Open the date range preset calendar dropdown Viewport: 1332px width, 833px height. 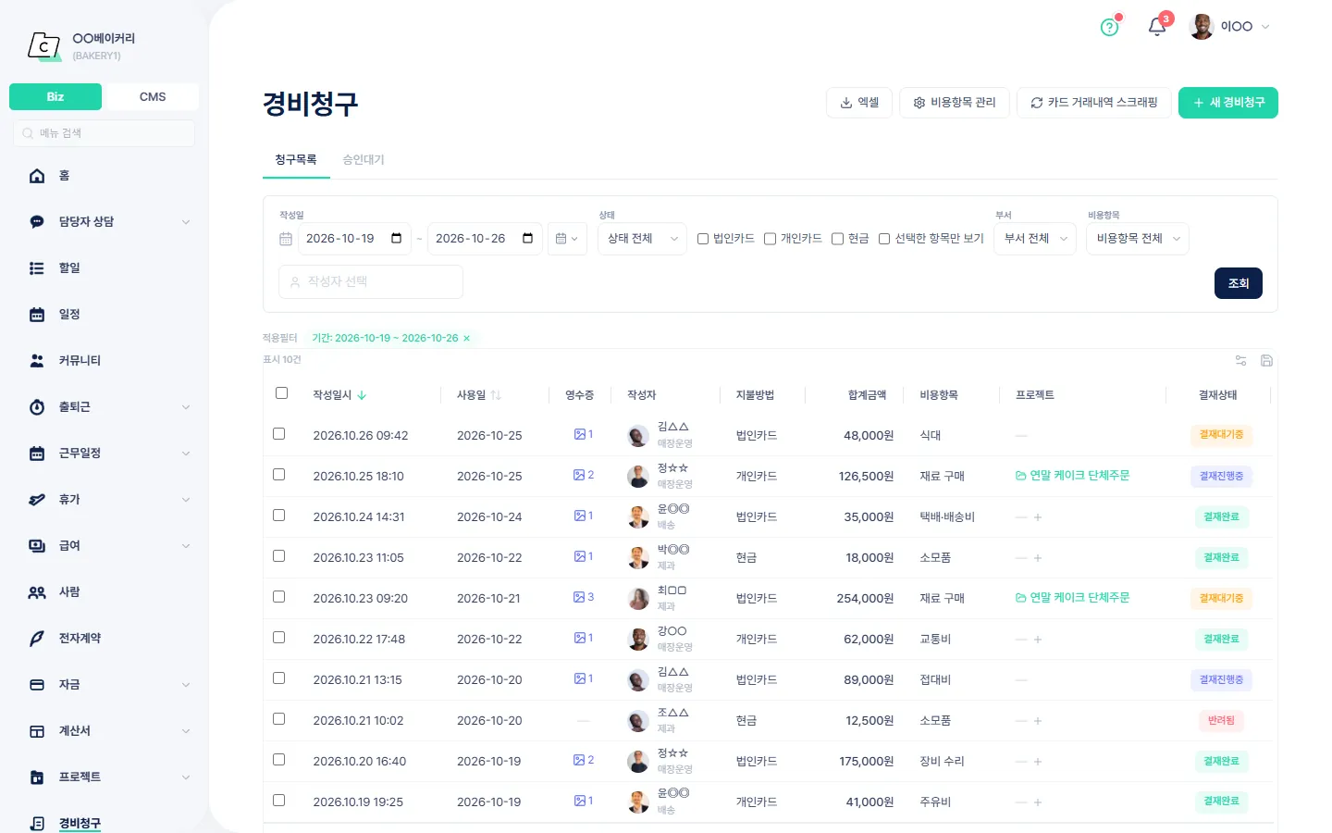pyautogui.click(x=567, y=239)
